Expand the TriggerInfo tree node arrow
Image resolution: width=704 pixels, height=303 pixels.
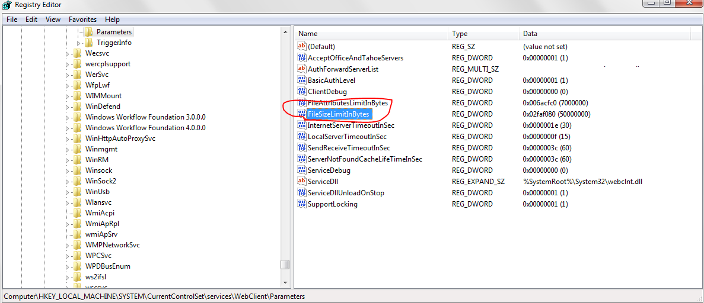78,43
